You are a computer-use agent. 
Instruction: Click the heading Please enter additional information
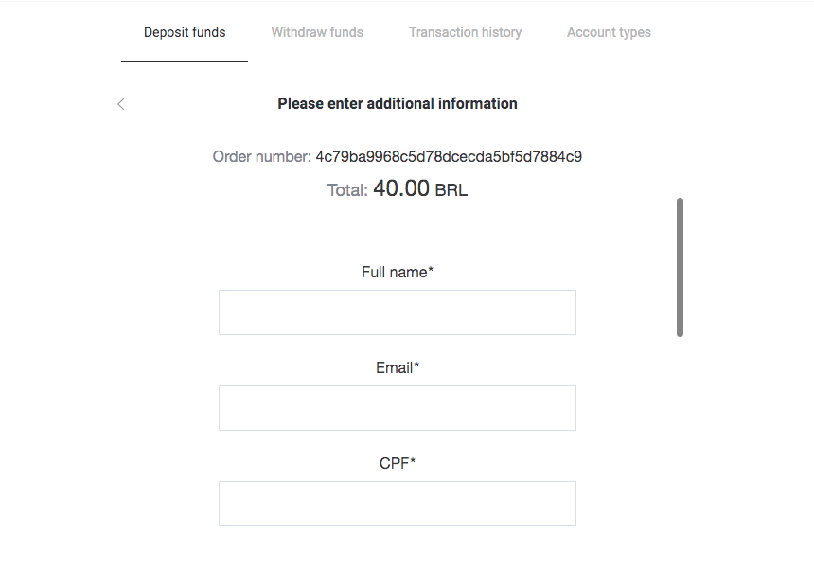pos(397,103)
